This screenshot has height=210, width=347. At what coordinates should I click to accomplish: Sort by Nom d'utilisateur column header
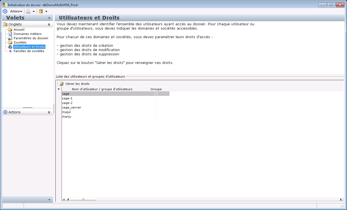coord(102,89)
